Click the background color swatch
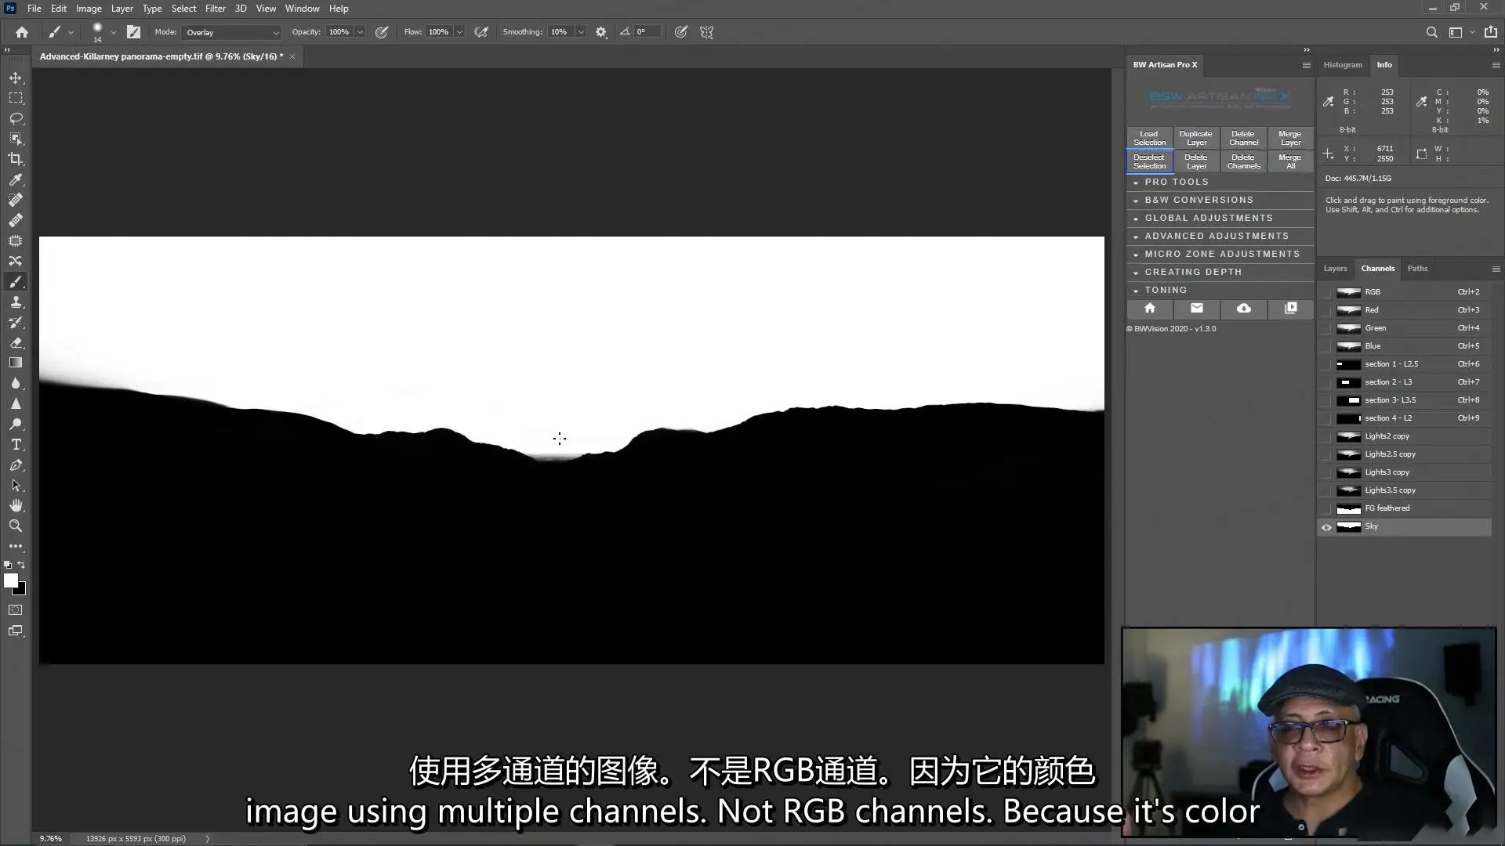This screenshot has height=846, width=1505. pyautogui.click(x=21, y=590)
